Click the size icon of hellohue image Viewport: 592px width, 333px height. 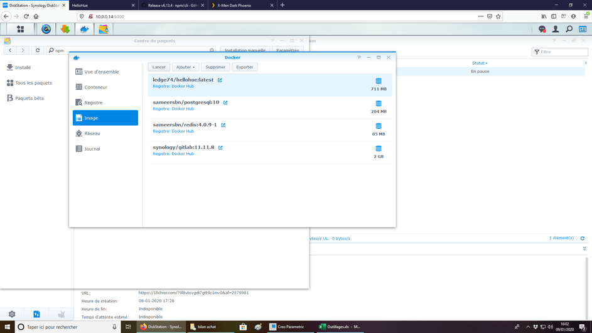pos(379,81)
